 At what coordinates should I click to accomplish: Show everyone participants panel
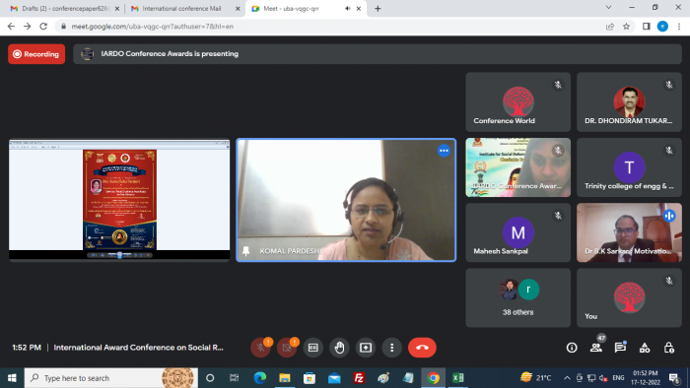596,348
